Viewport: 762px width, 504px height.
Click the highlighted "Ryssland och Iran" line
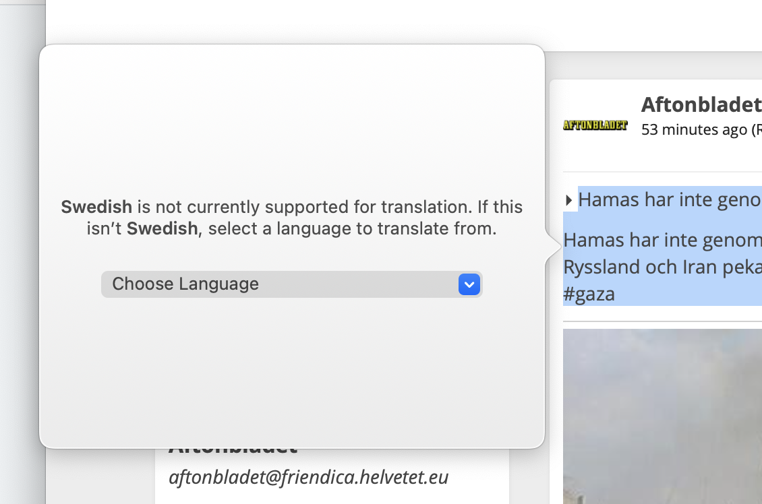click(662, 267)
